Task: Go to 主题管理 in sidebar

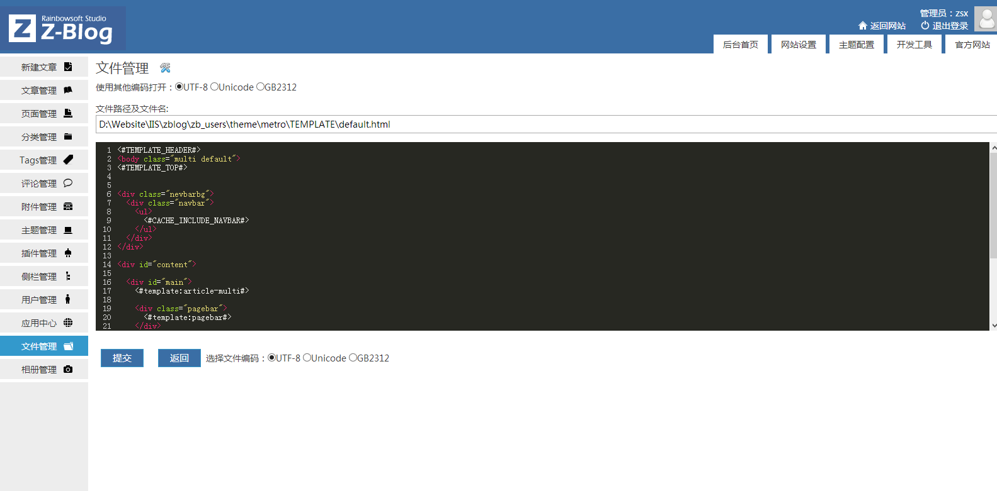Action: pyautogui.click(x=44, y=229)
